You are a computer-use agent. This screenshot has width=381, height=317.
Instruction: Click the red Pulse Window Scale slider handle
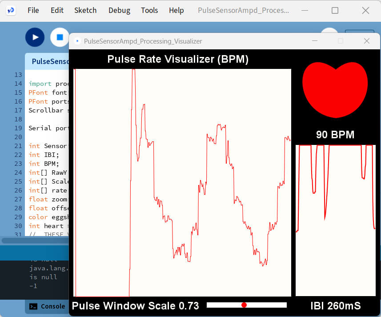(x=244, y=305)
